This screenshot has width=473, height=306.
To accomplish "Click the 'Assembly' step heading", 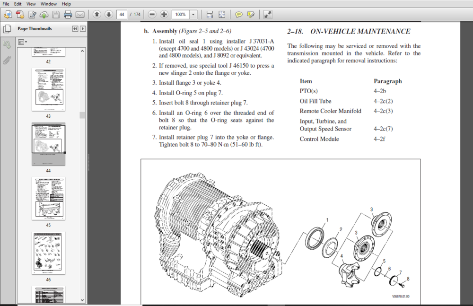I will pyautogui.click(x=165, y=31).
